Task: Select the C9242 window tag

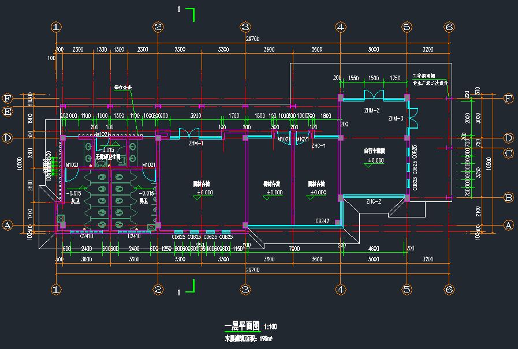Action: [322, 221]
